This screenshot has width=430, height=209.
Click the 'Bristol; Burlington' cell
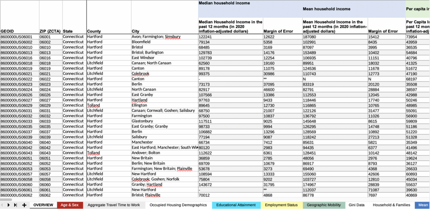pyautogui.click(x=165, y=52)
